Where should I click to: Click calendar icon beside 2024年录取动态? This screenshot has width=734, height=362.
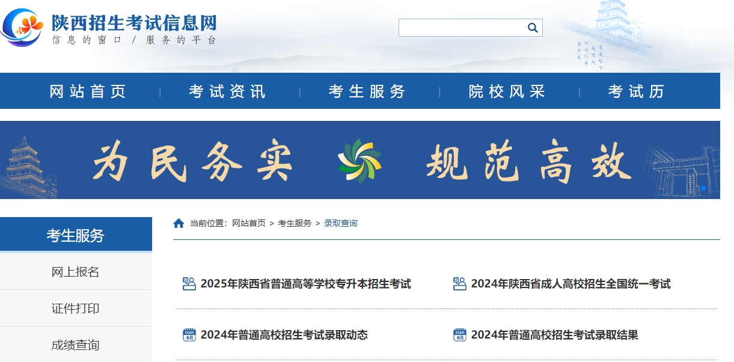(189, 335)
